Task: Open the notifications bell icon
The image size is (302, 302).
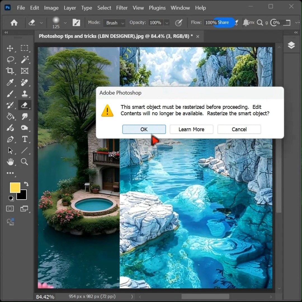Action: (x=246, y=23)
